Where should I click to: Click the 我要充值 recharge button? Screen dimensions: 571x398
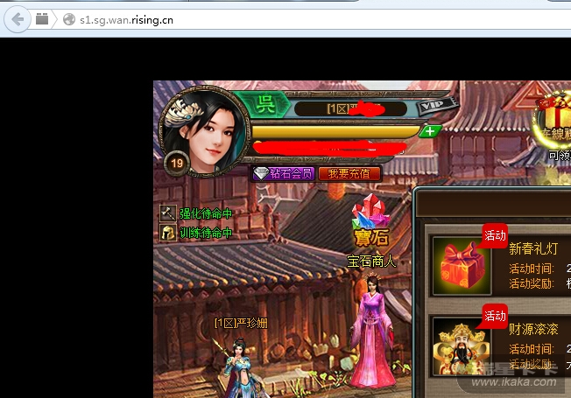coord(349,173)
